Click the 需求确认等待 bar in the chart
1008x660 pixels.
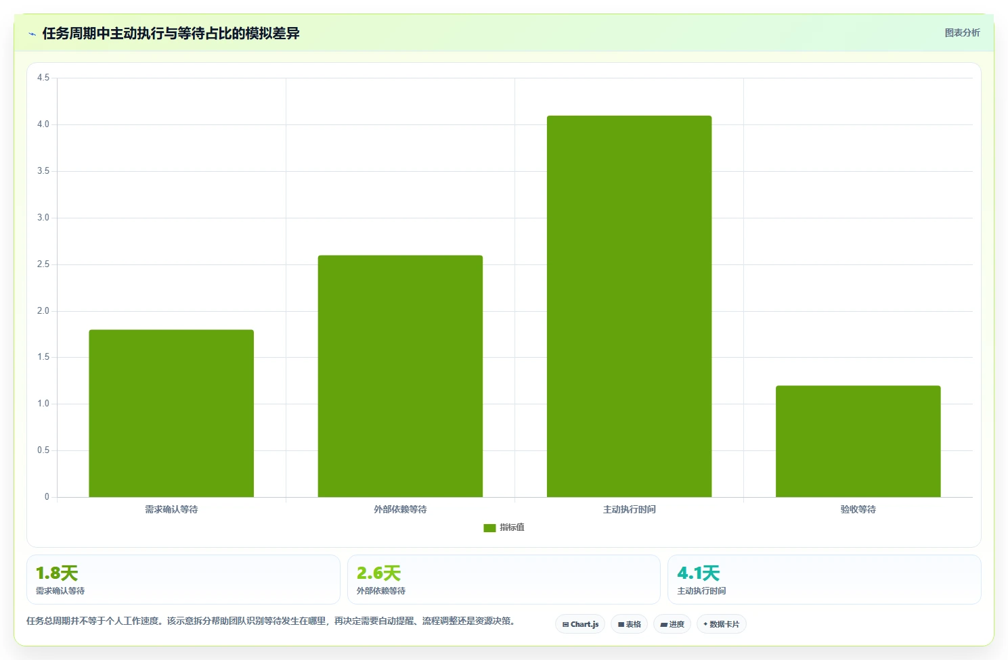[x=171, y=413]
